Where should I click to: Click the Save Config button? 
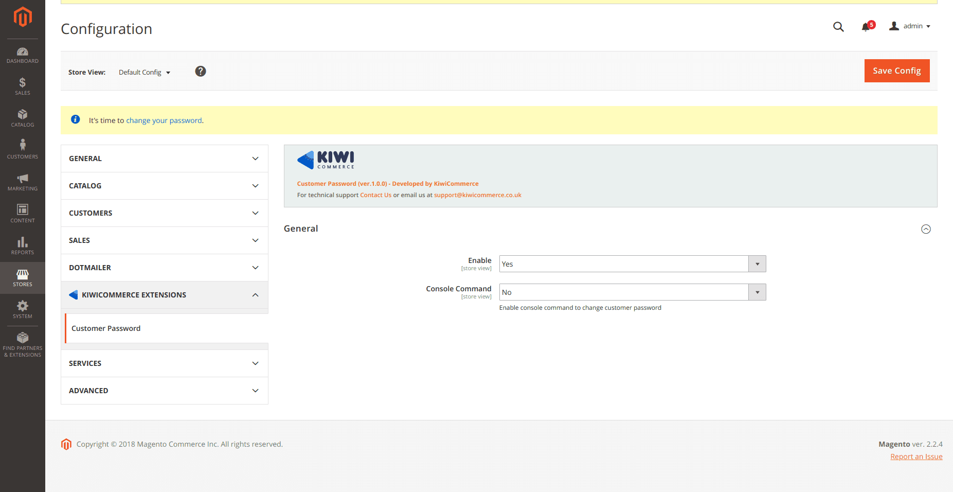896,71
